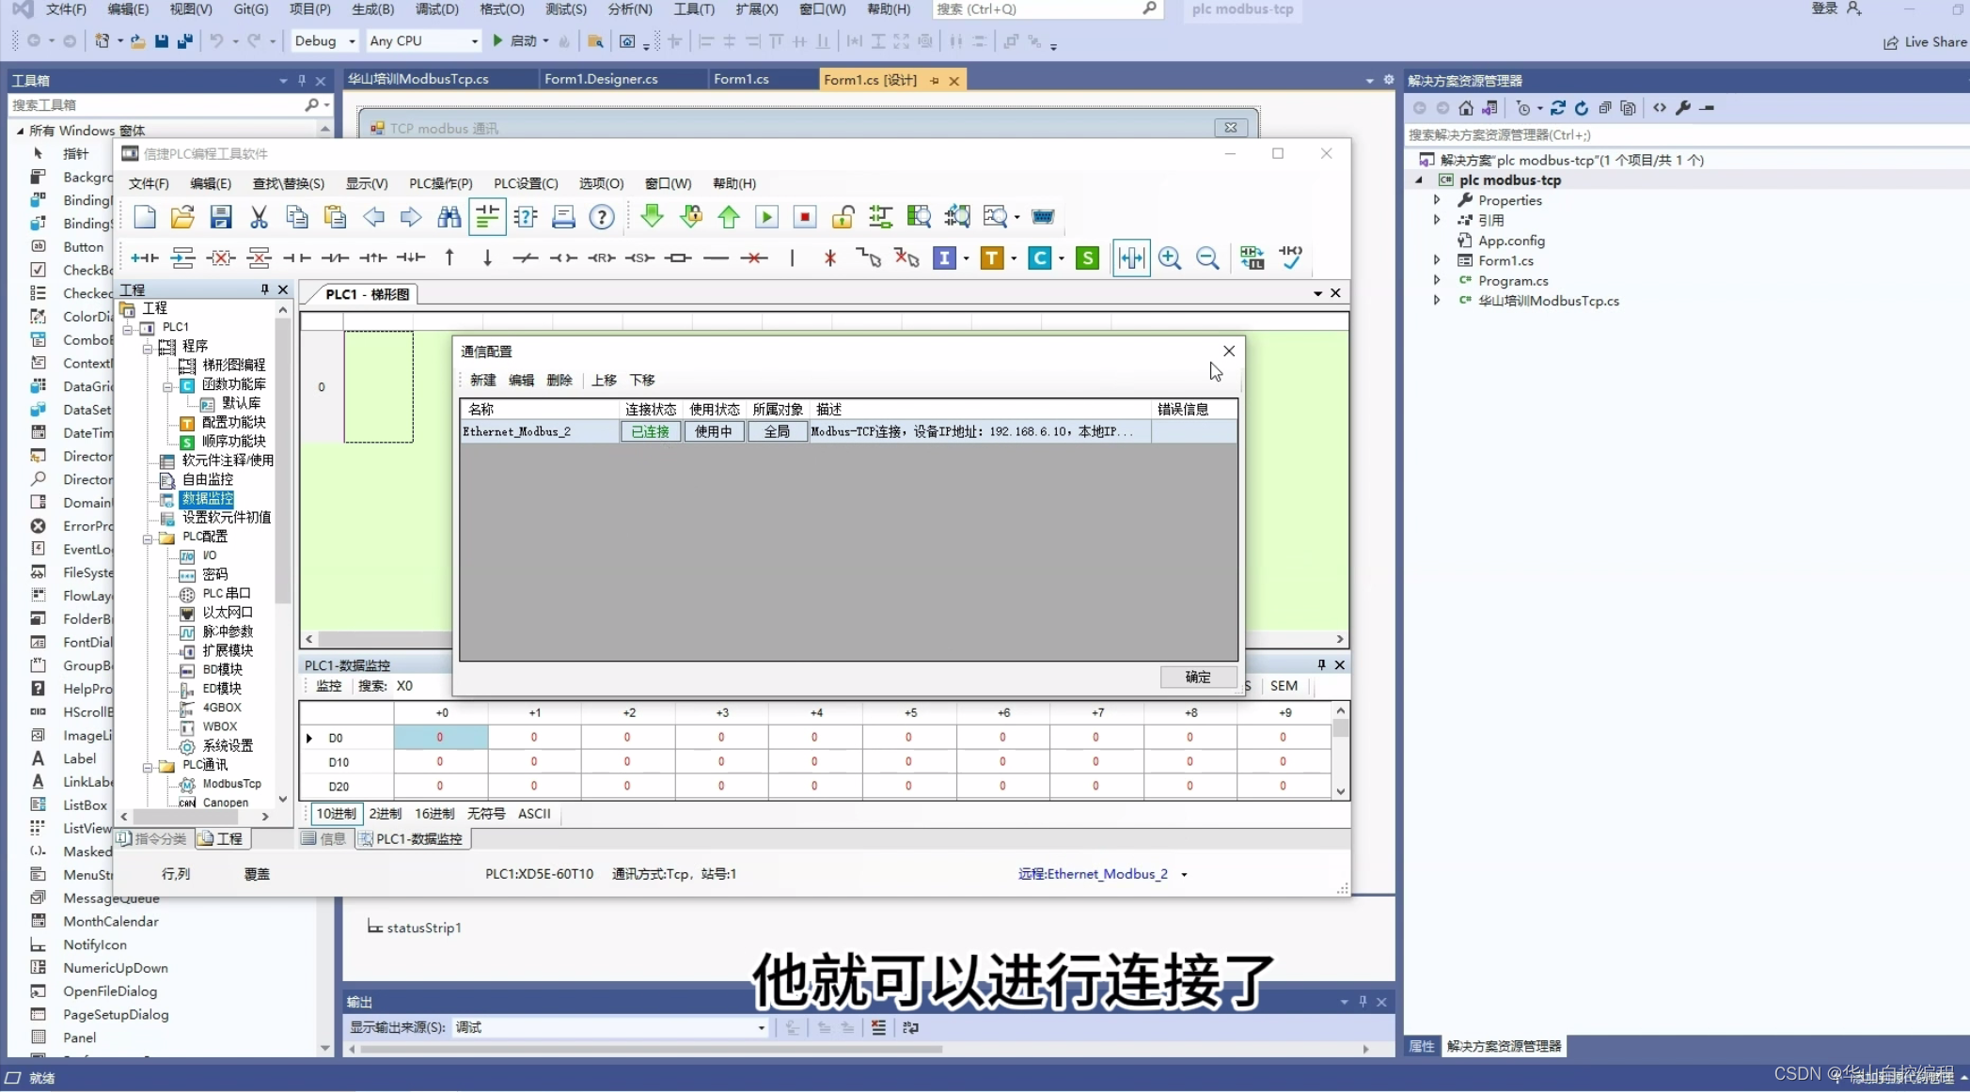Viewport: 1970px width, 1092px height.
Task: Click the D0 register input field
Action: point(439,736)
